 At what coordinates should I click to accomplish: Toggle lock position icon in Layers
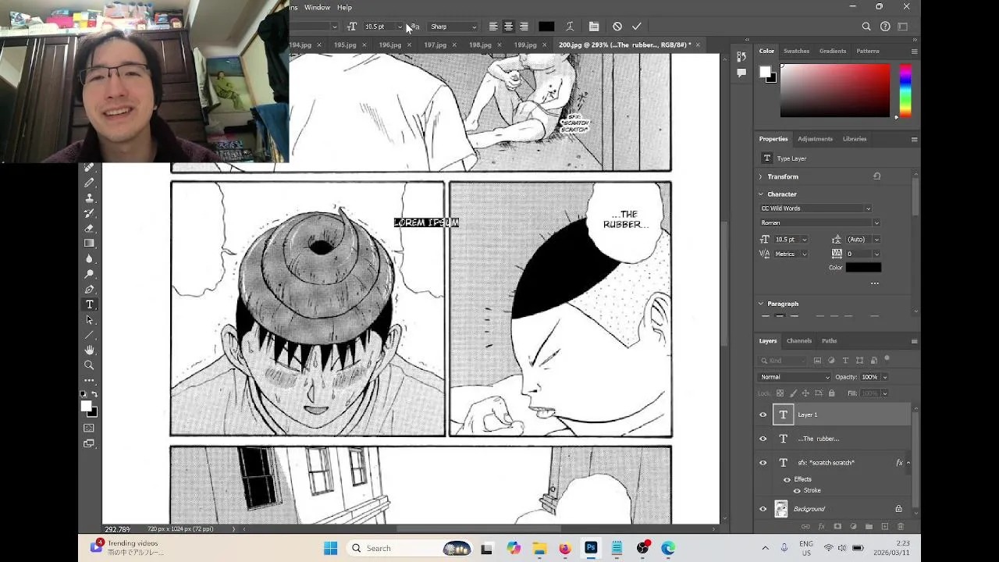coord(805,393)
